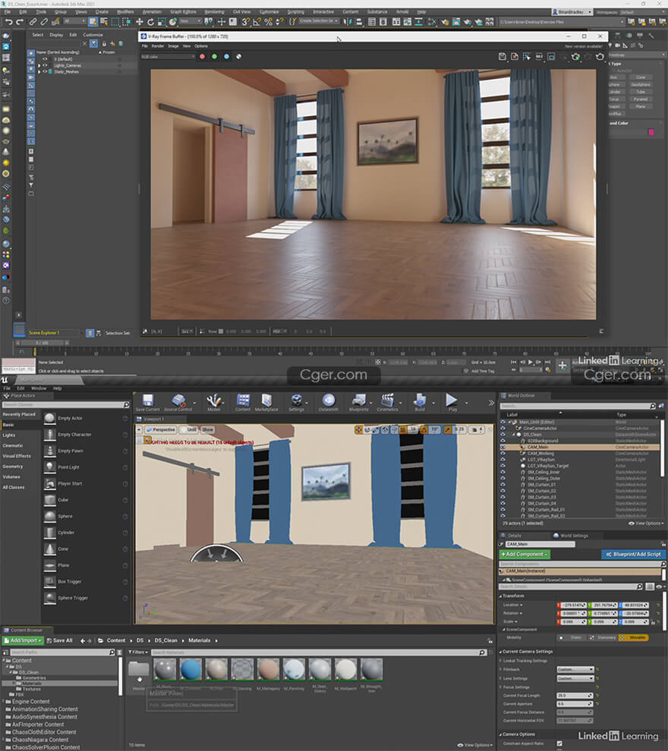Click the World Outliner search field
668x751 pixels.
578,406
